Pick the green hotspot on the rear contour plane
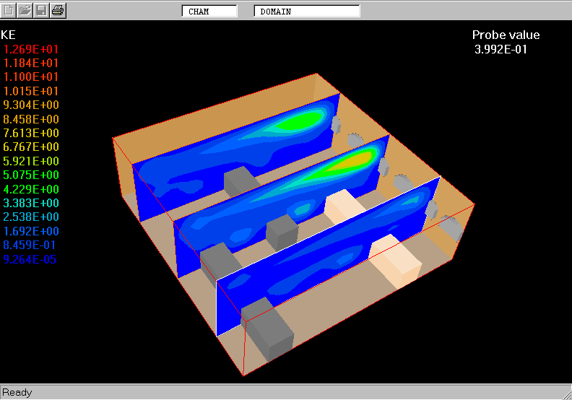The image size is (572, 400). coord(303,121)
